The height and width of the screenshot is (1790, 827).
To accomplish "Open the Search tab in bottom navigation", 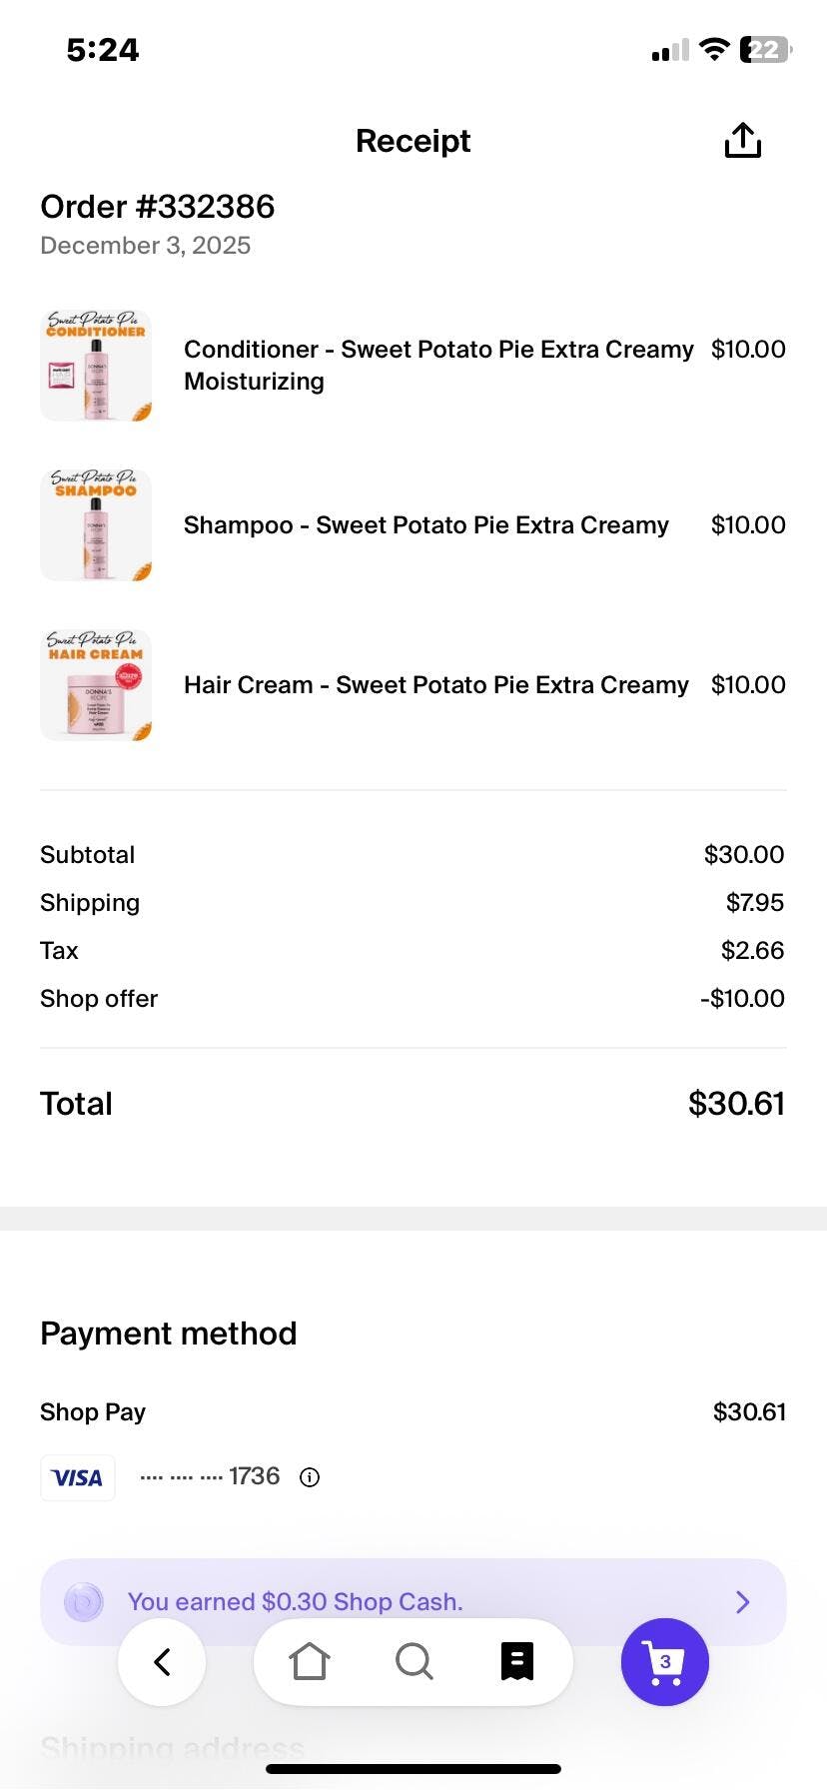I will click(x=413, y=1662).
